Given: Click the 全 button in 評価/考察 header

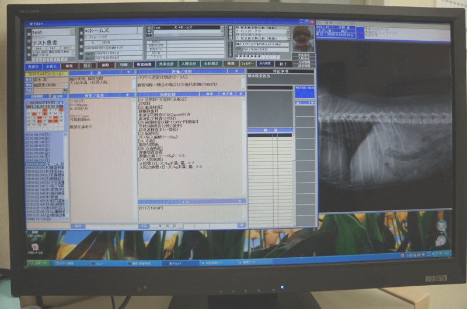Looking at the screenshot, I should [x=236, y=71].
